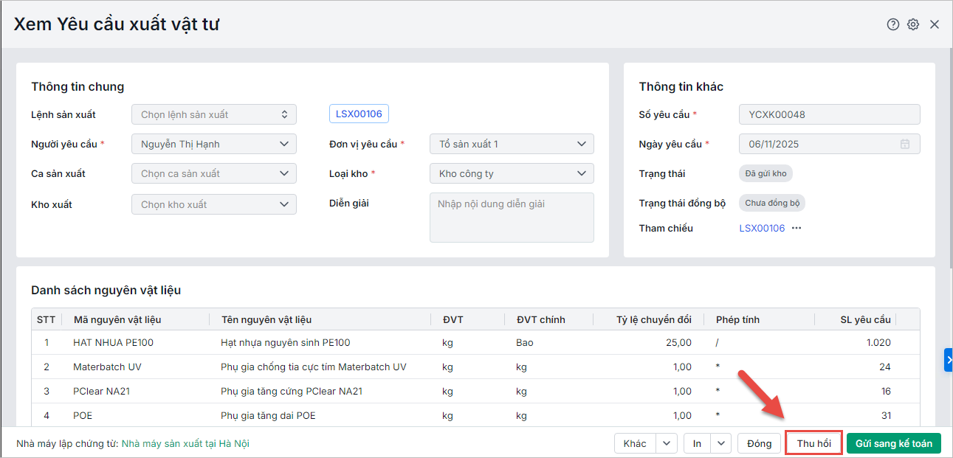
Task: Open the settings gear icon
Action: [x=913, y=24]
